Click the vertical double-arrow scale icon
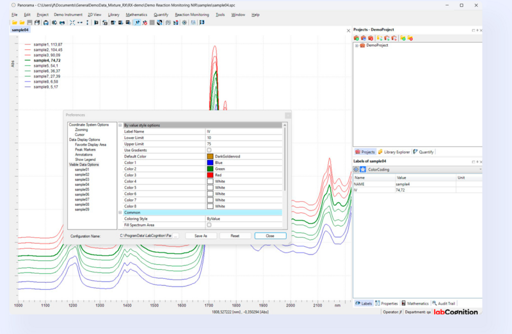The height and width of the screenshot is (334, 512). pyautogui.click(x=87, y=22)
